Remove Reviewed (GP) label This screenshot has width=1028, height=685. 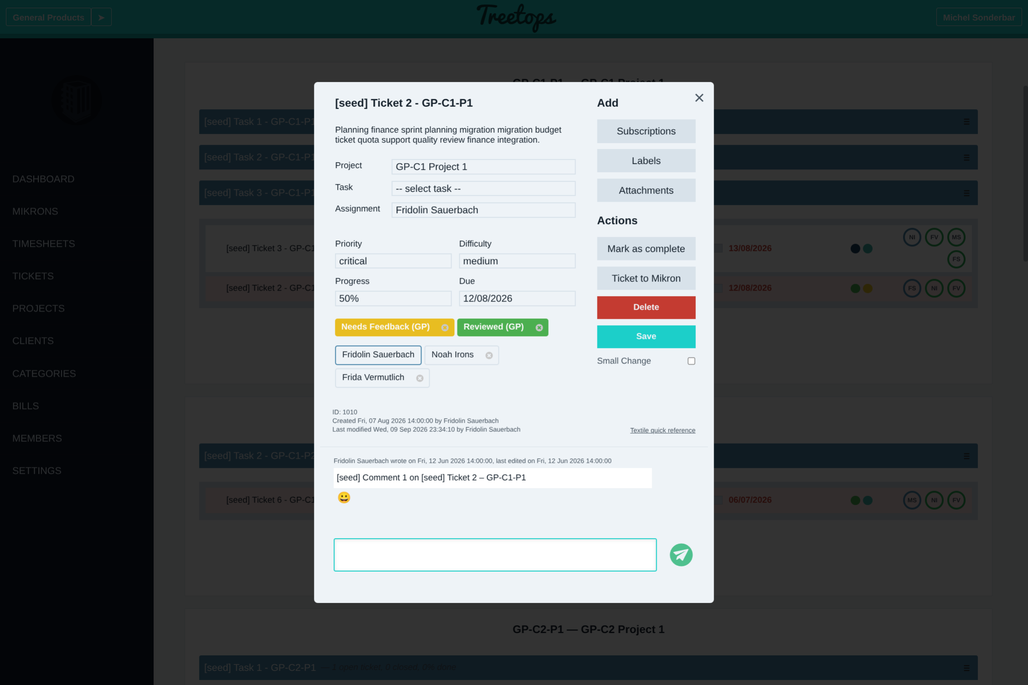coord(539,327)
